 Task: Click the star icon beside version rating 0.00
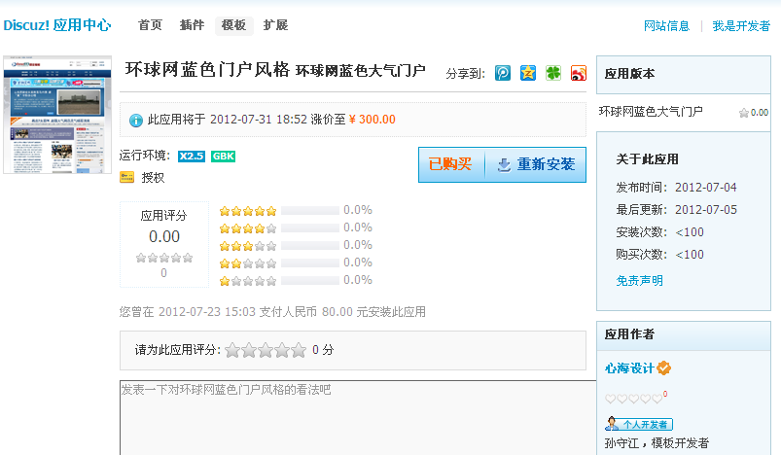[744, 113]
